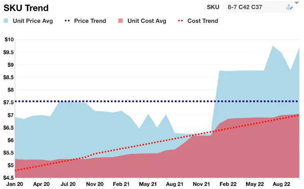This screenshot has width=304, height=189.
Task: Click the red dotted Cost Trend line
Action: pos(157,143)
